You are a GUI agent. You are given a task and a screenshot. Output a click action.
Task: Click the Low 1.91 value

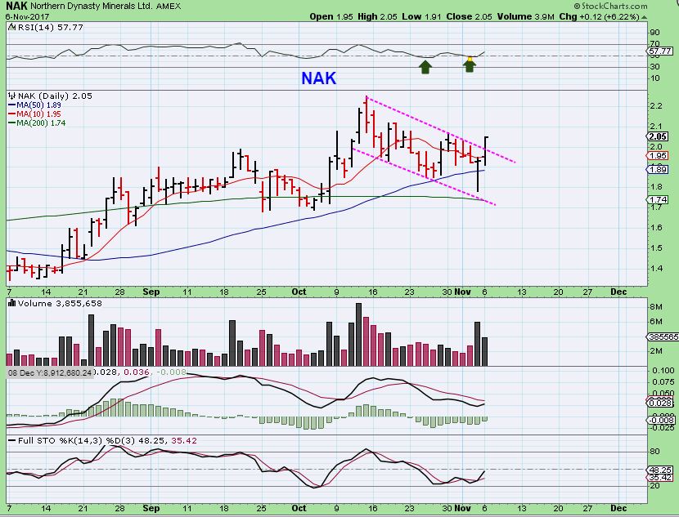pyautogui.click(x=421, y=17)
